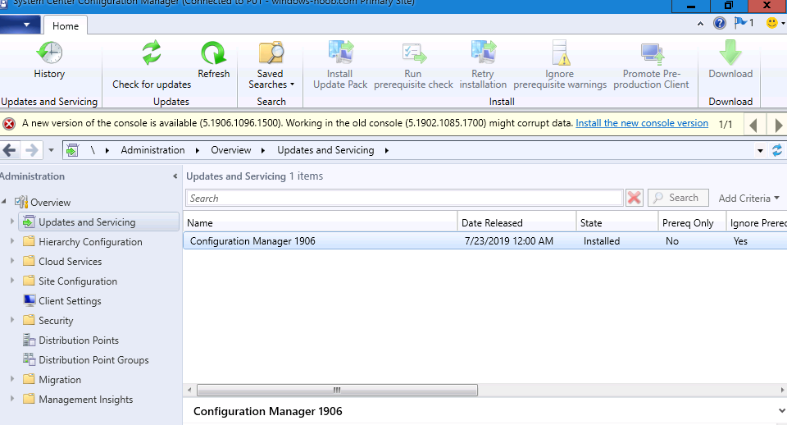Open Saved Searches menu

271,66
